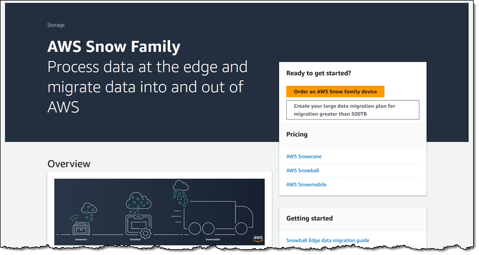Click the Order an AWS Snow family device button
The image size is (479, 255).
335,91
